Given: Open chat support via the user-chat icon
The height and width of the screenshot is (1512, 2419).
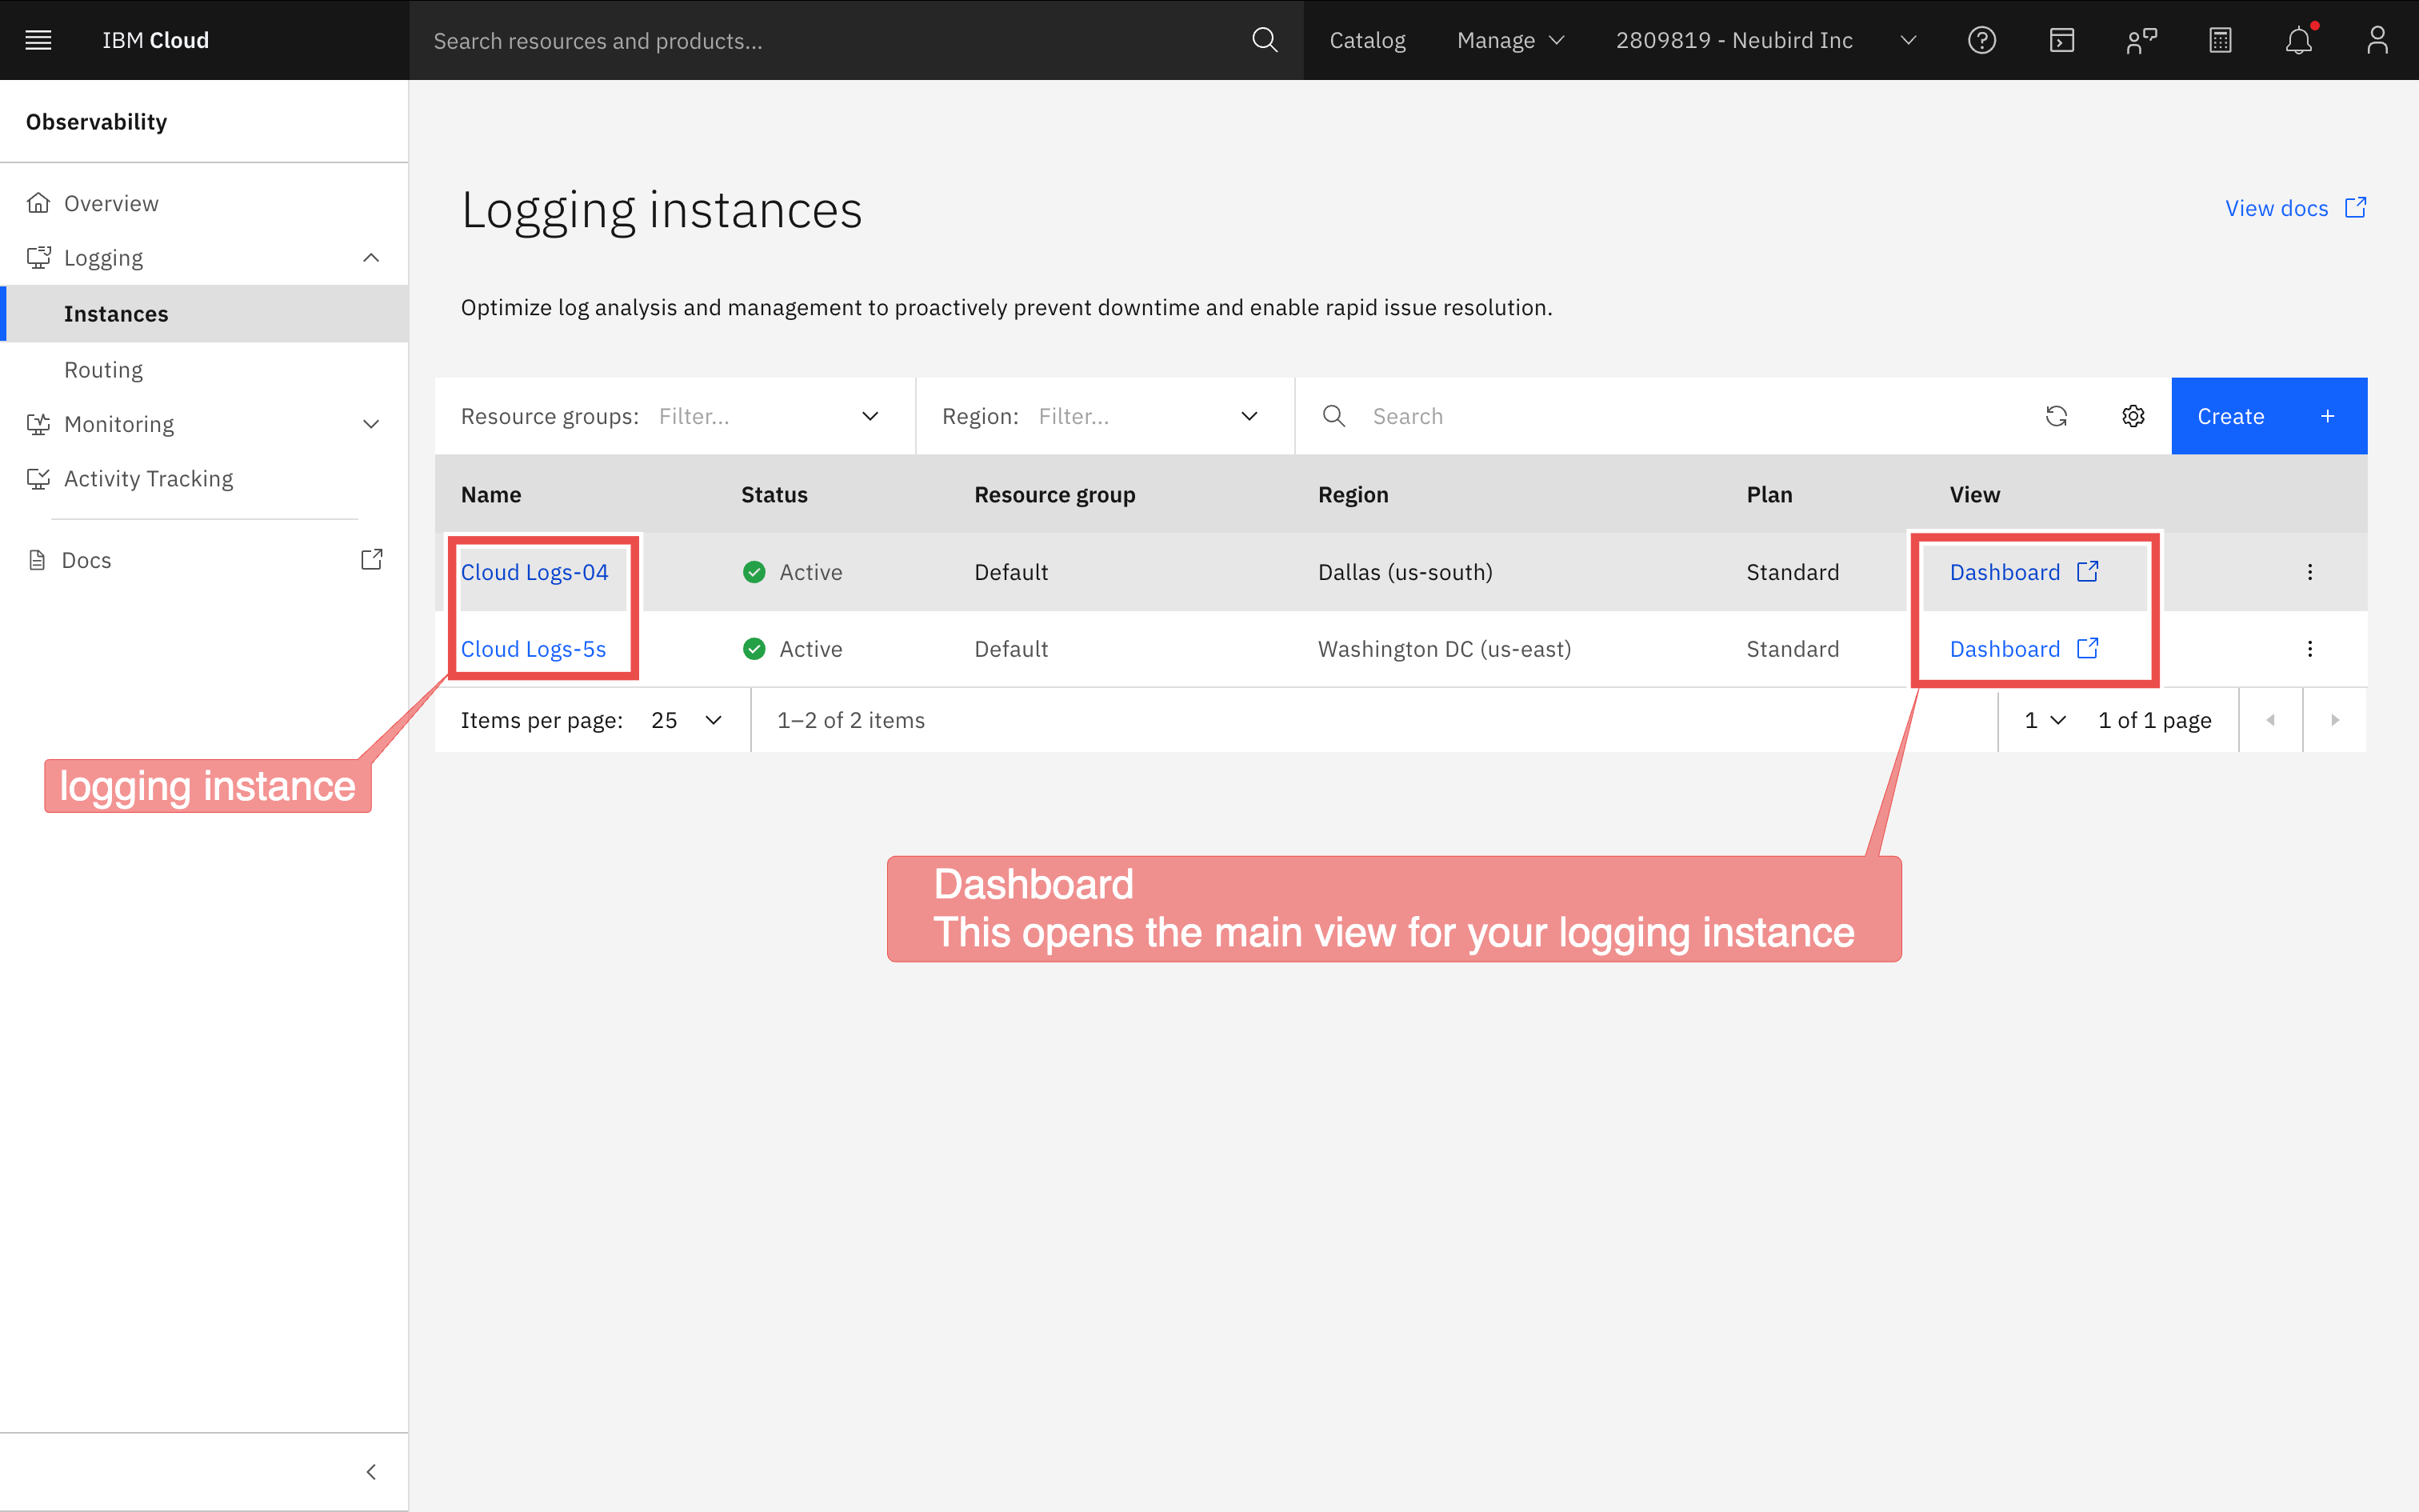Looking at the screenshot, I should 2141,40.
